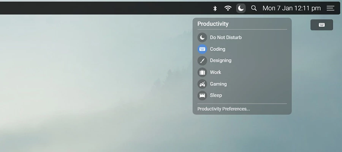Click the keyboard indicator below the top bar
This screenshot has width=342, height=152.
click(321, 25)
